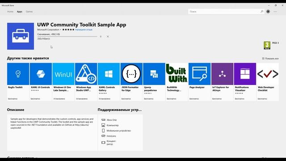286x161 pixels.
Task: Open the Home tab
Action: 10,12
